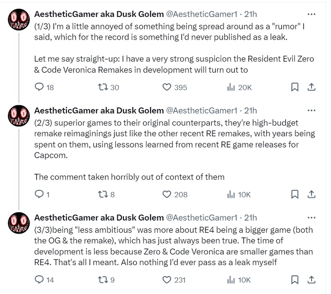Viewport: 331px width, 294px height.
Task: Share the (3/3) tweet
Action: coord(312,280)
